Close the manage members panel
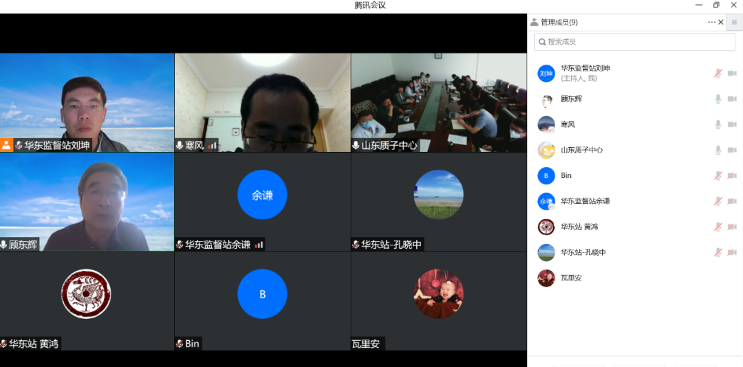The height and width of the screenshot is (367, 743). click(x=721, y=22)
